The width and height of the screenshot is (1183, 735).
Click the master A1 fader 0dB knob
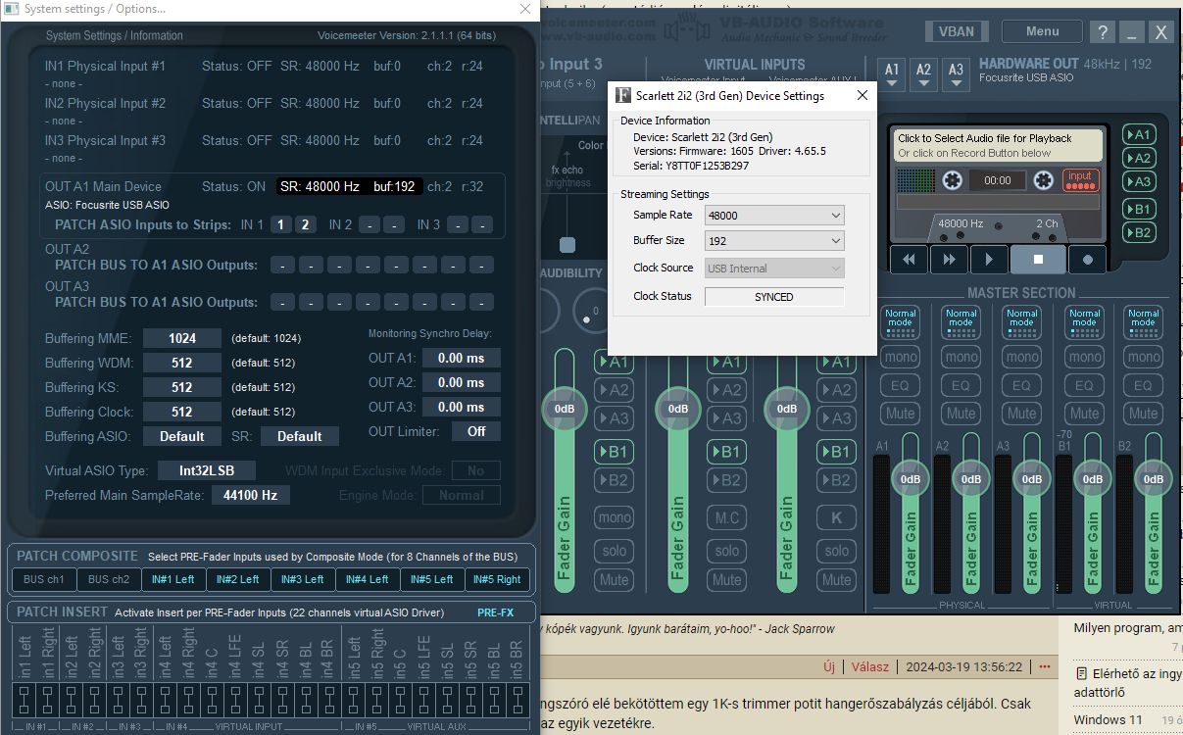[x=911, y=479]
